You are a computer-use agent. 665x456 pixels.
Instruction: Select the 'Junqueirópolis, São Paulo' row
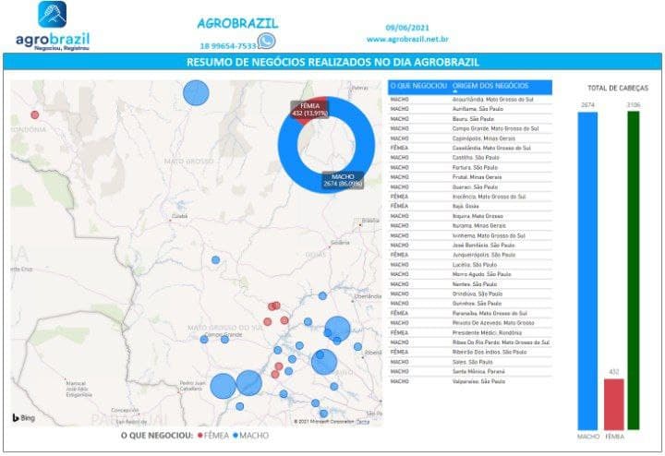point(470,255)
